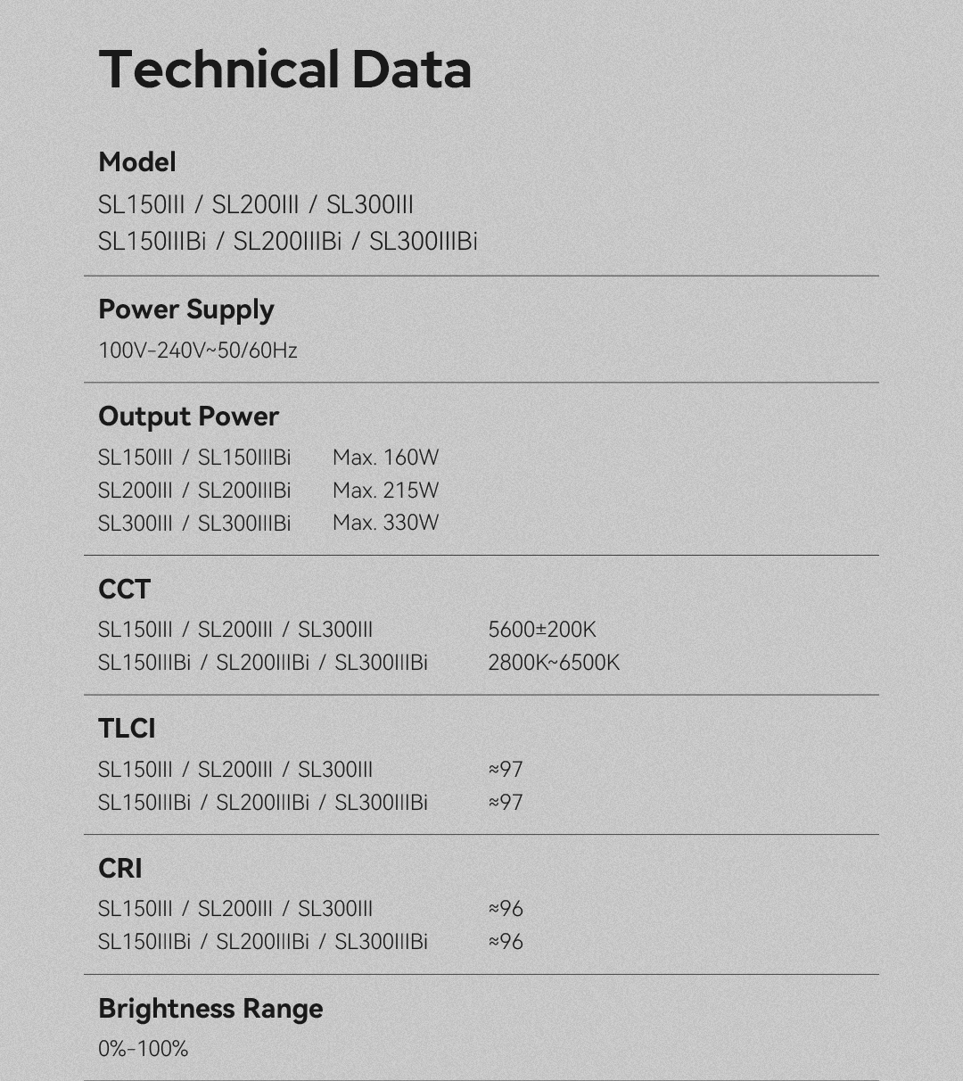Select the "Model" section heading
Image resolution: width=963 pixels, height=1081 pixels.
click(137, 162)
